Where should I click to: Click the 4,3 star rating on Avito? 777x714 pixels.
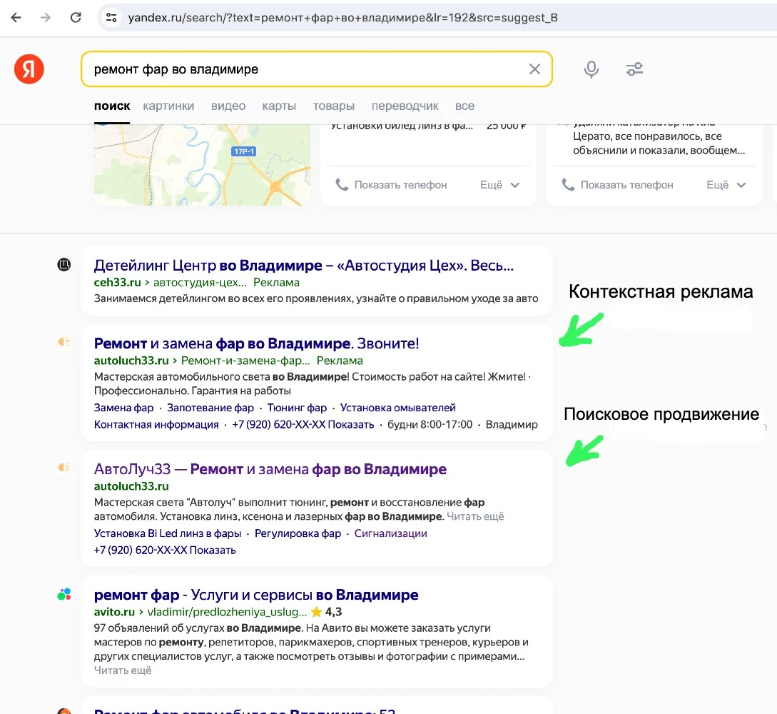(x=327, y=612)
